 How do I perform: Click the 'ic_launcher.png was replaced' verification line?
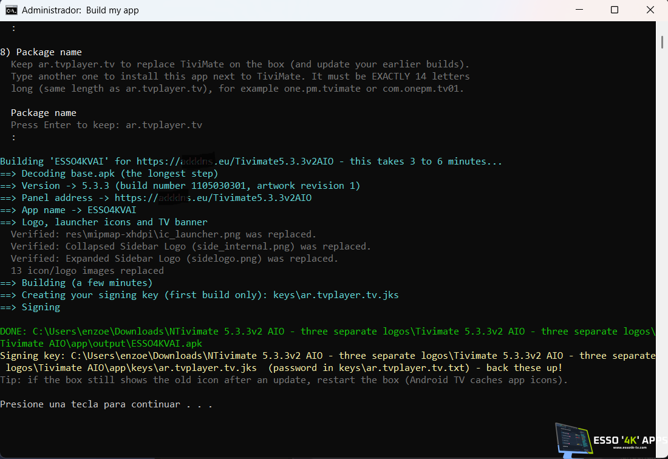[163, 234]
